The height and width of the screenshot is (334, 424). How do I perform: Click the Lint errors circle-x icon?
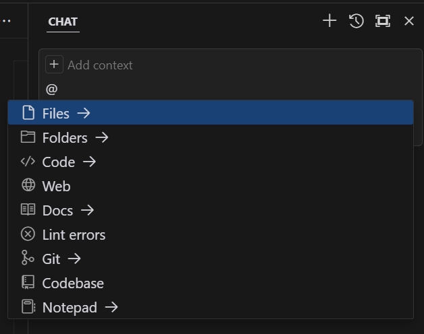28,234
